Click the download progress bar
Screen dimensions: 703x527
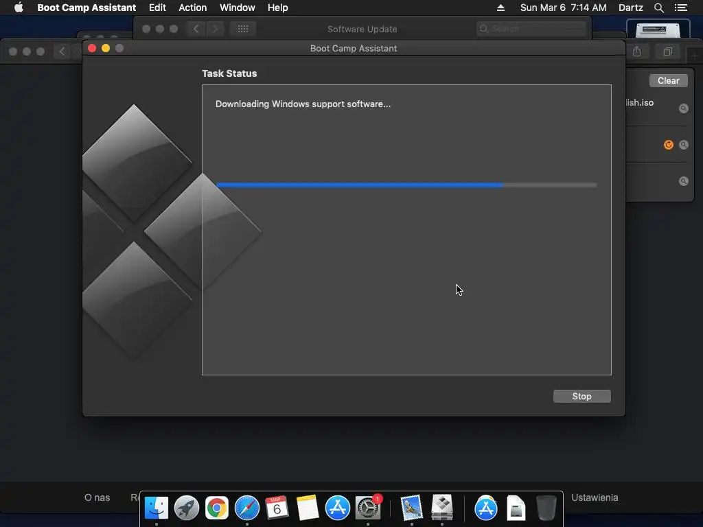coord(406,185)
